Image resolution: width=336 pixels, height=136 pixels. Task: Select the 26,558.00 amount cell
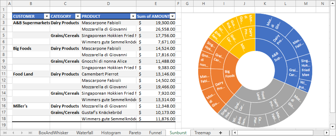(156, 29)
